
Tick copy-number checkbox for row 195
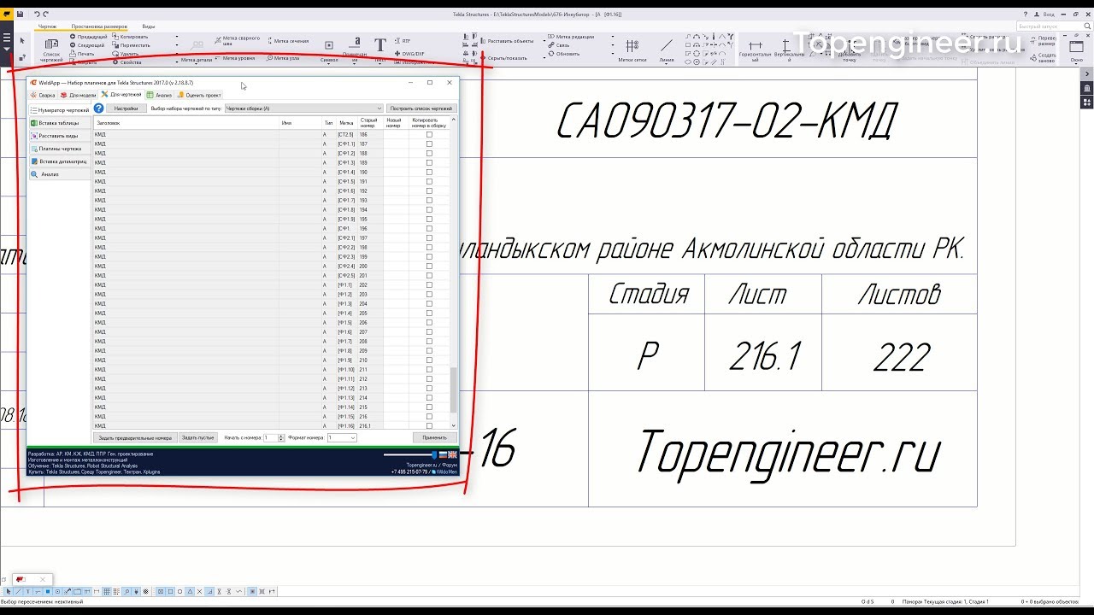point(429,219)
